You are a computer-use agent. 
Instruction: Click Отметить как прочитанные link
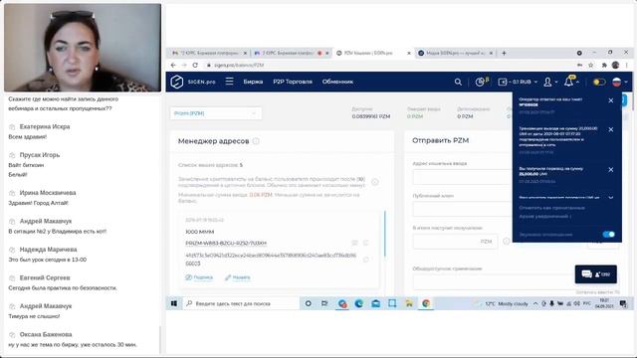pos(551,208)
